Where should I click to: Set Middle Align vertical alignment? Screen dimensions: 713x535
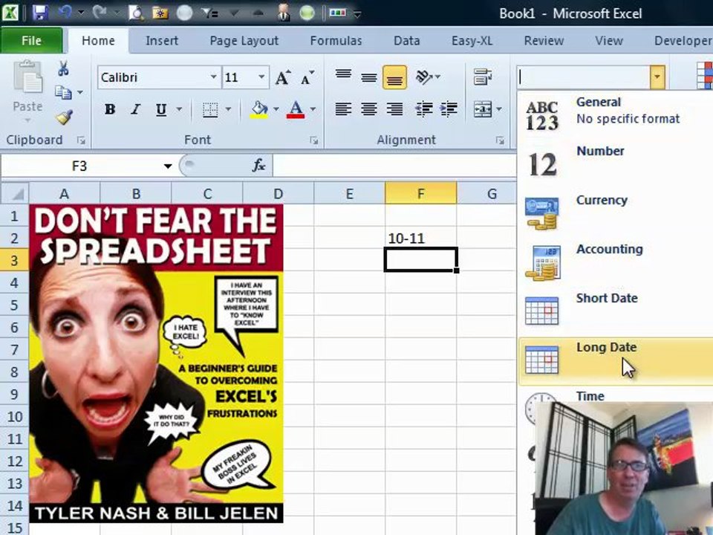(369, 77)
